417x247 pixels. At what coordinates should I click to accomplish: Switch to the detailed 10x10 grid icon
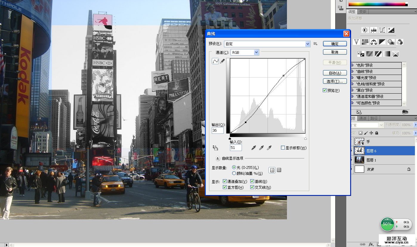tap(279, 170)
